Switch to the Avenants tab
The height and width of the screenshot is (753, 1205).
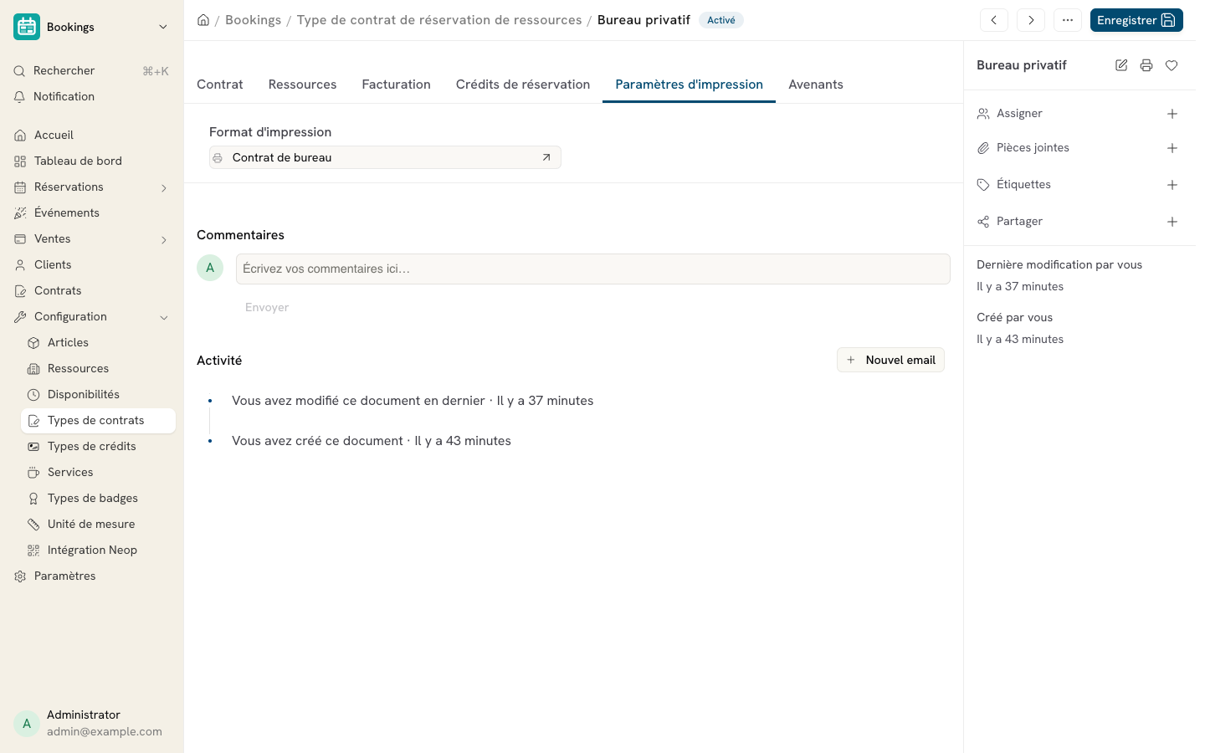tap(816, 85)
